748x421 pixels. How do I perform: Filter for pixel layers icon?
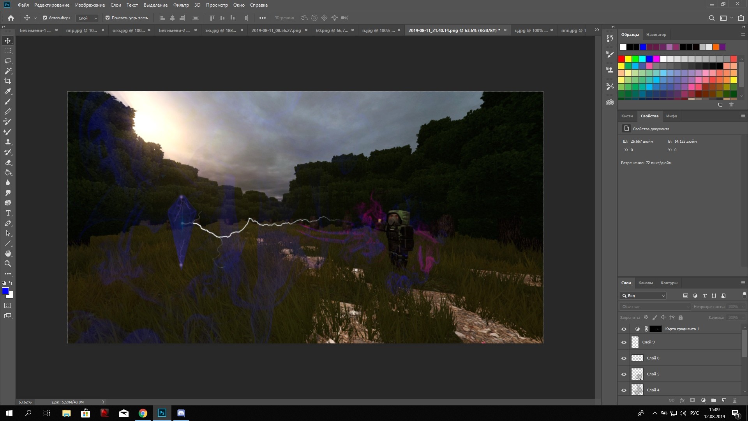pos(686,296)
